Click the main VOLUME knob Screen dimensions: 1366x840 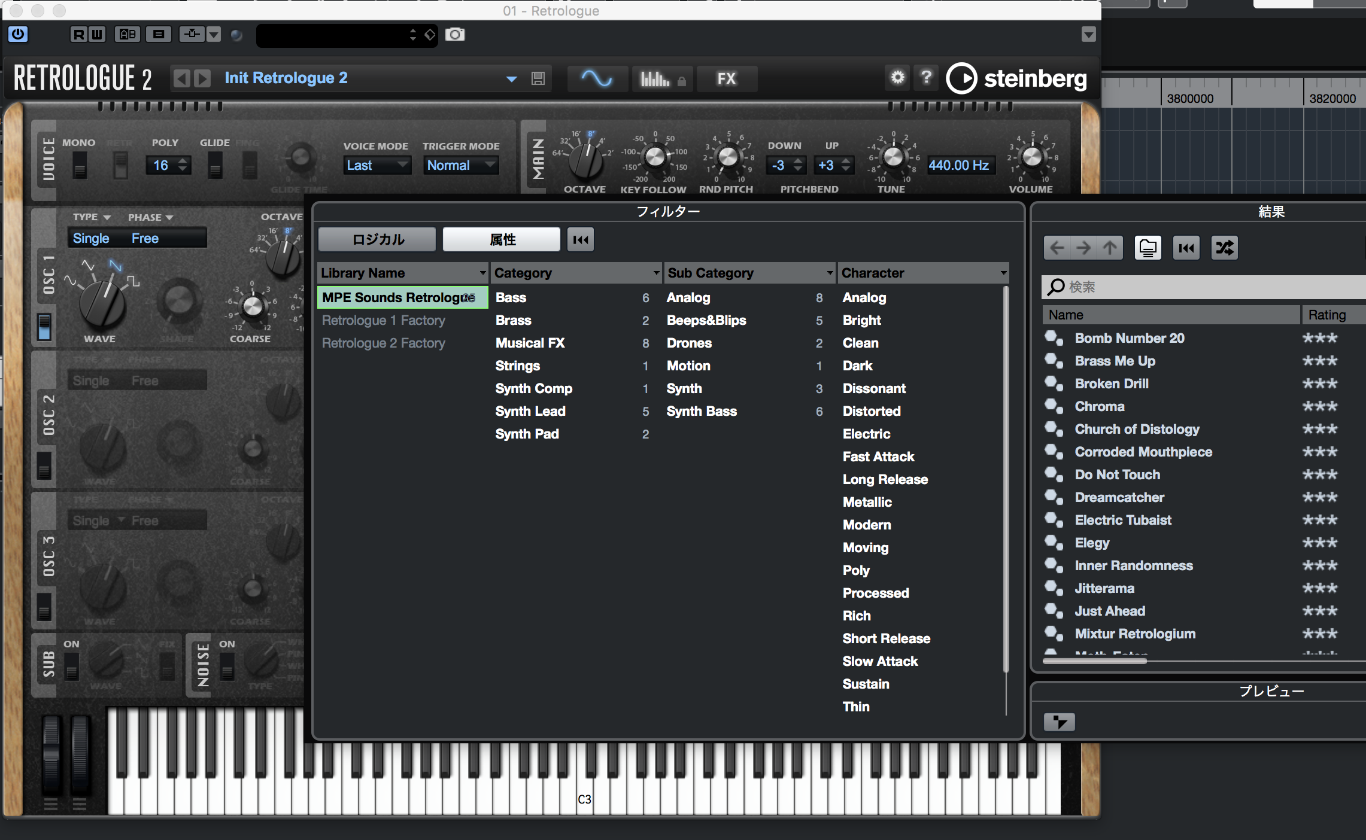point(1031,157)
